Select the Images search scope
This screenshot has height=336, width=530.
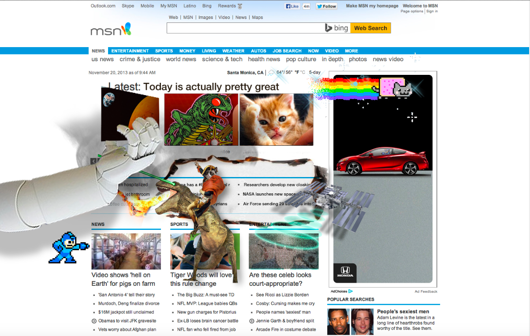tap(205, 18)
